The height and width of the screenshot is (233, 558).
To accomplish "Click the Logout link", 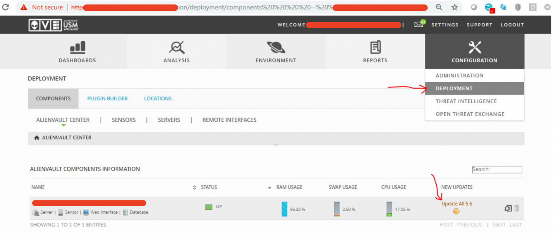I will (x=512, y=25).
